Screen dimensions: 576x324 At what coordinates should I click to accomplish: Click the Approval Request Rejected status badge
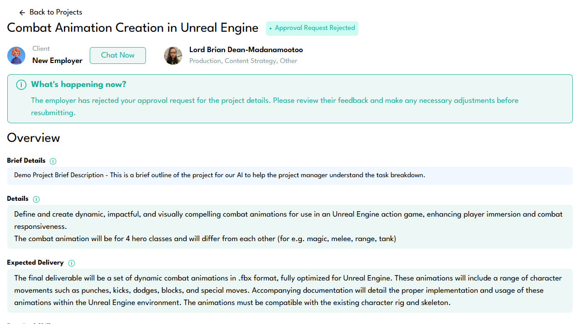click(x=312, y=28)
